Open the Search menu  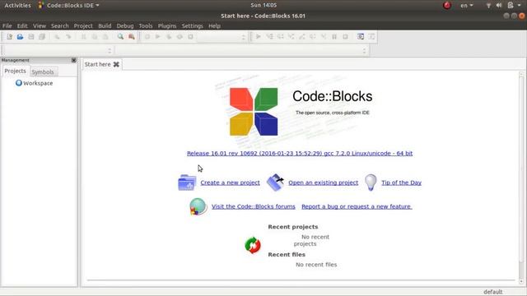[x=60, y=25]
